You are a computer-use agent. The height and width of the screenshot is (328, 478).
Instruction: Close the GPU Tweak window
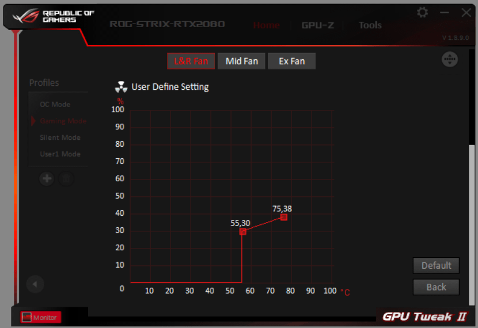coord(466,13)
